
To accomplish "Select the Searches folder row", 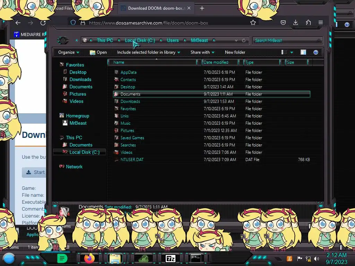I will click(212, 145).
